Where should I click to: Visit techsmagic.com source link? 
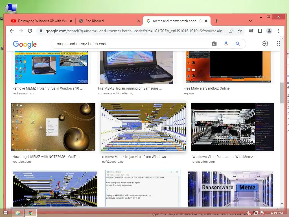[24, 93]
